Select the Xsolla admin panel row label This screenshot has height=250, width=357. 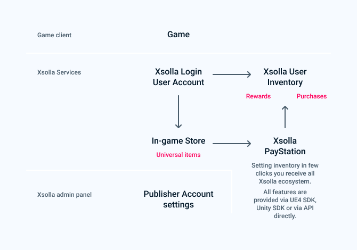pyautogui.click(x=64, y=195)
